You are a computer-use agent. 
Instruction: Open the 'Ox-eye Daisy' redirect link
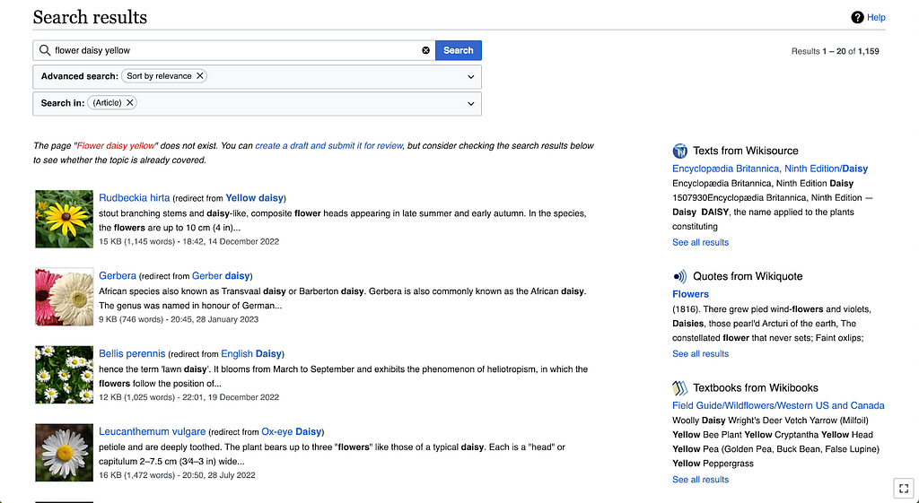coord(292,431)
